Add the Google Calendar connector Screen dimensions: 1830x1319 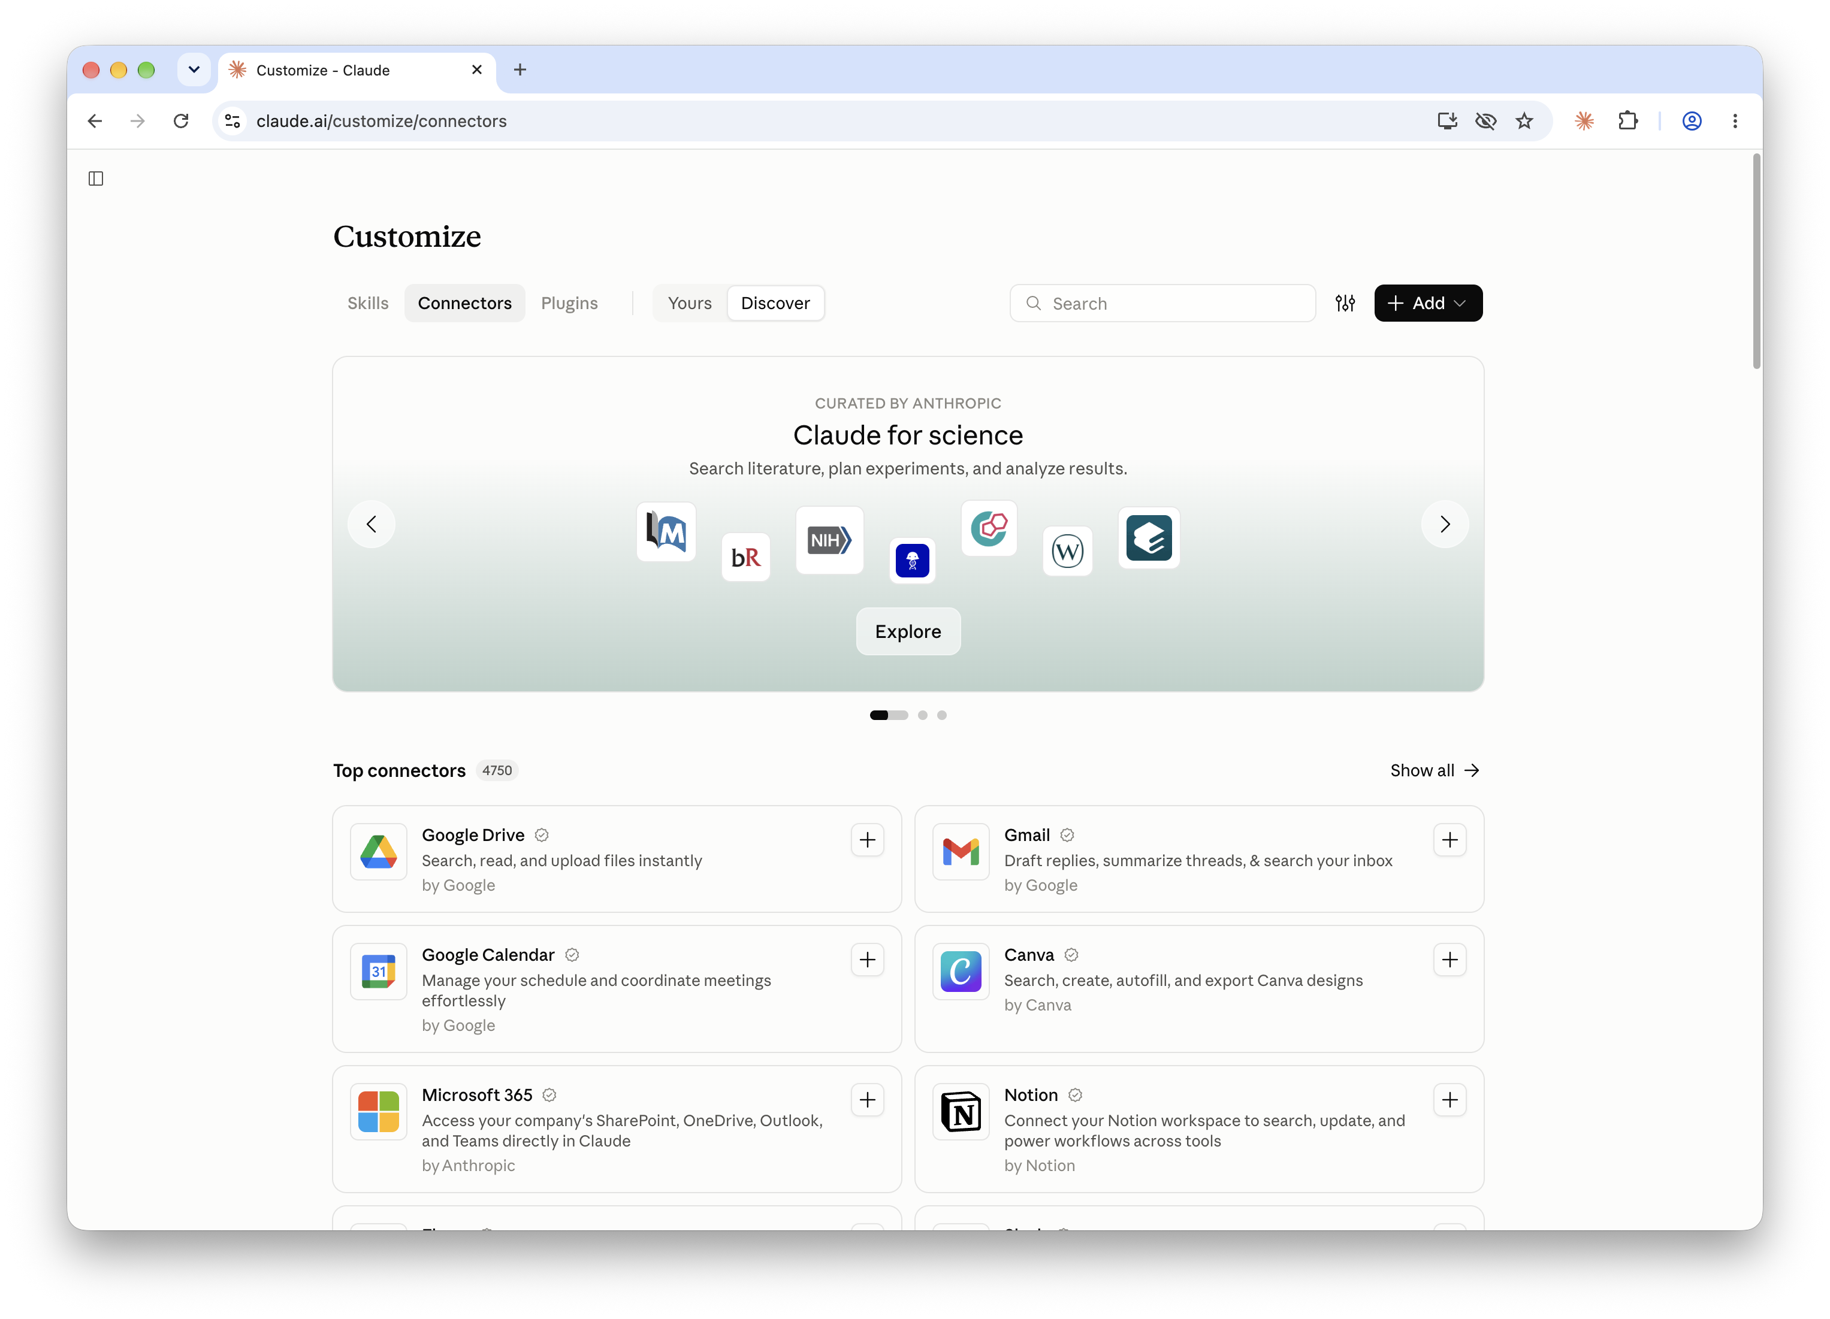[868, 959]
